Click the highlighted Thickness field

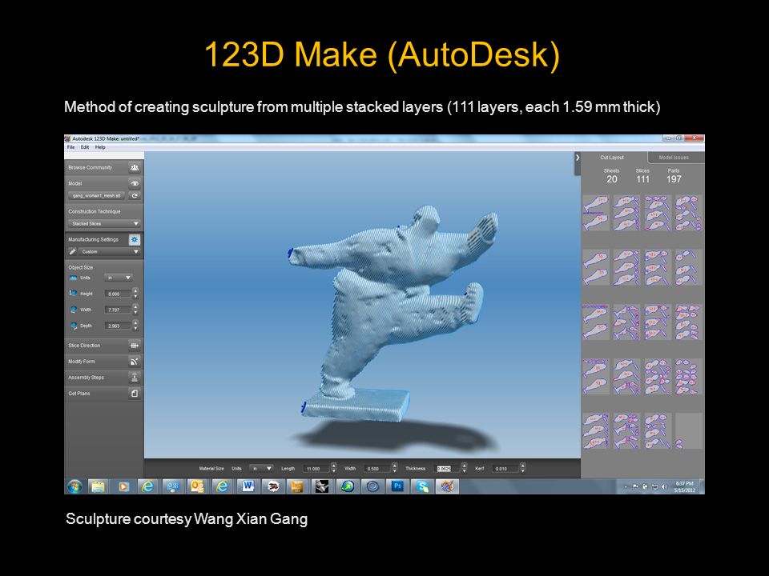448,469
